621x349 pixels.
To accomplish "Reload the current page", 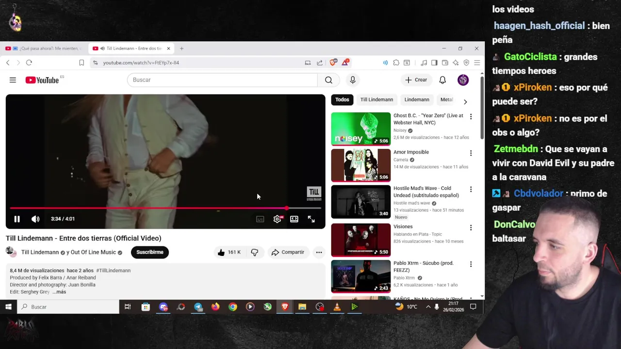I will pyautogui.click(x=29, y=63).
